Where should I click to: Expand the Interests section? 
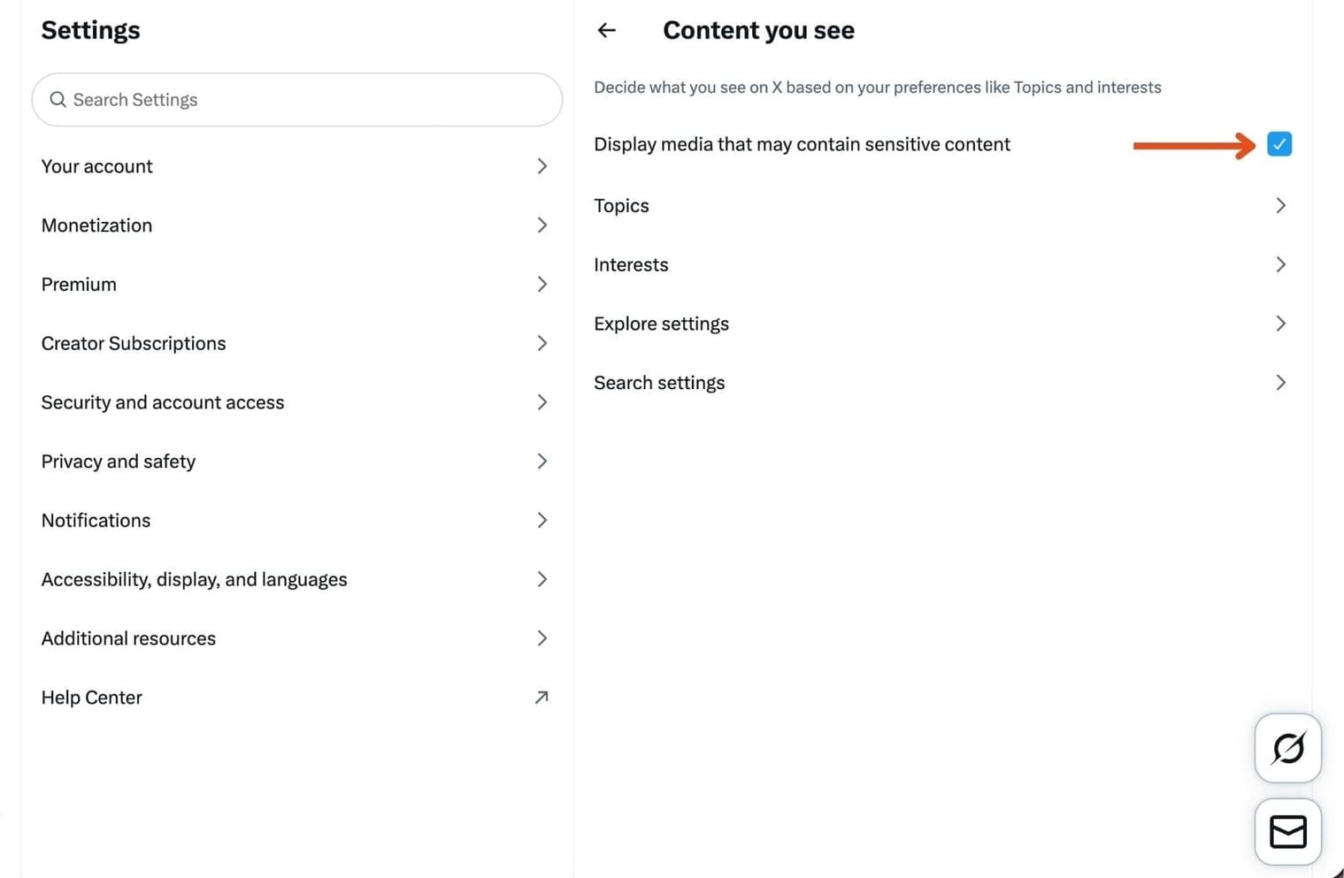coord(1280,264)
